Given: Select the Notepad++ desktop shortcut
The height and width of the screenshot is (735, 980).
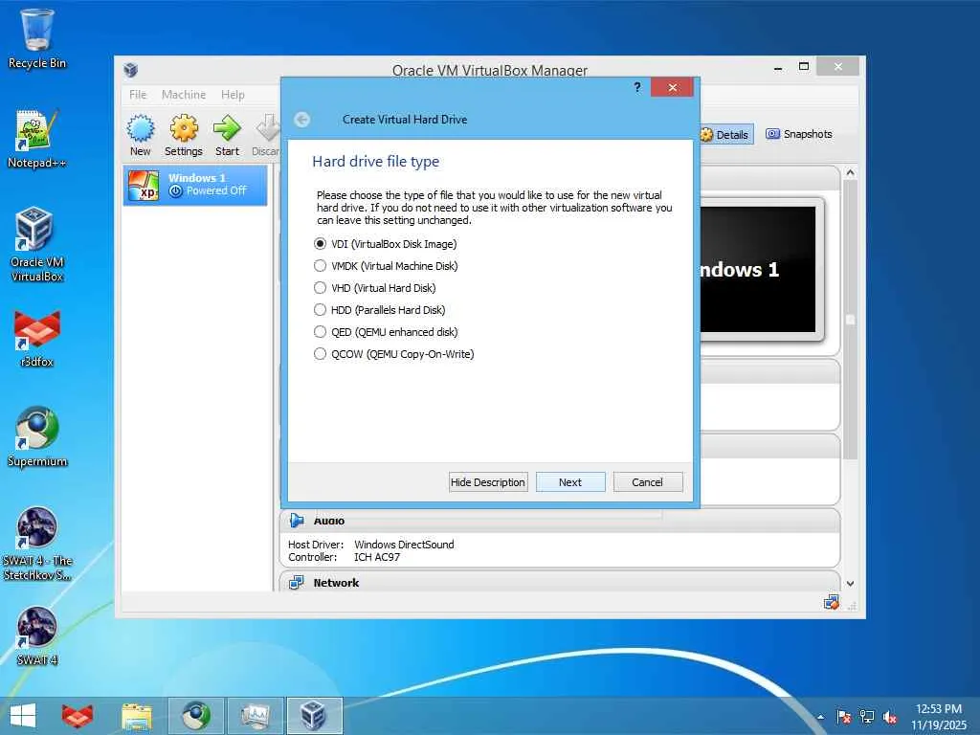Looking at the screenshot, I should 37,139.
